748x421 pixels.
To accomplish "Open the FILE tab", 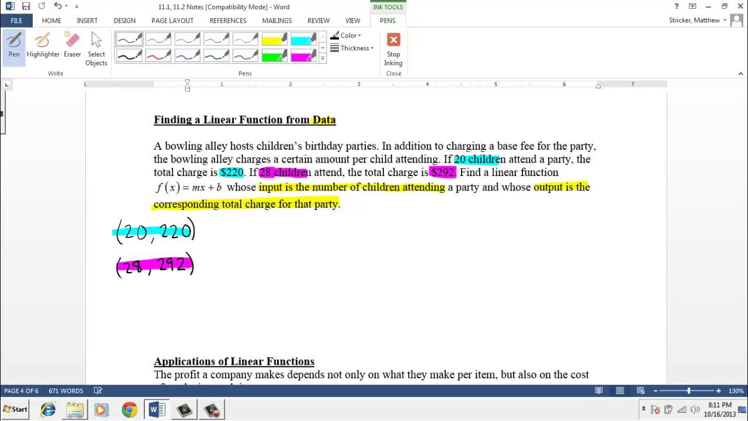I will 16,20.
